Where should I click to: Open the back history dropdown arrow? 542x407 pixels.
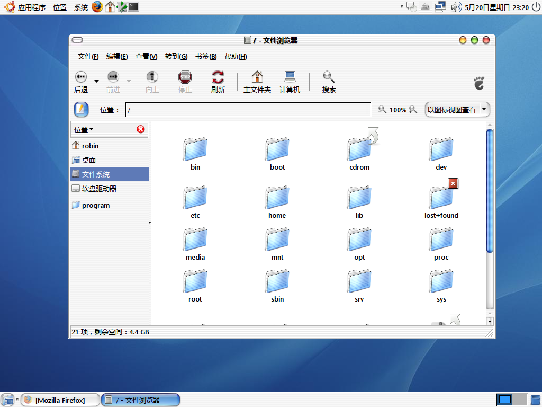(96, 81)
